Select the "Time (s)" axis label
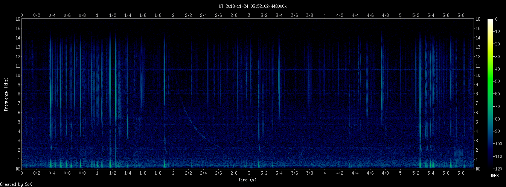Viewport: 506px width, 187px height. 248,180
